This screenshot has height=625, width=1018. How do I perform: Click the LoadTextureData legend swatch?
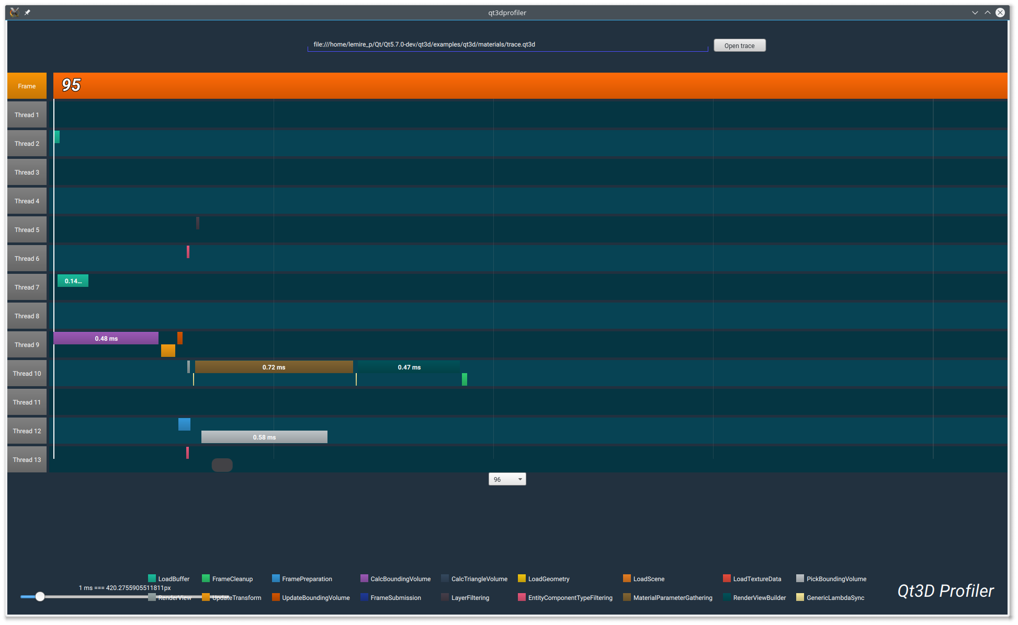tap(727, 578)
